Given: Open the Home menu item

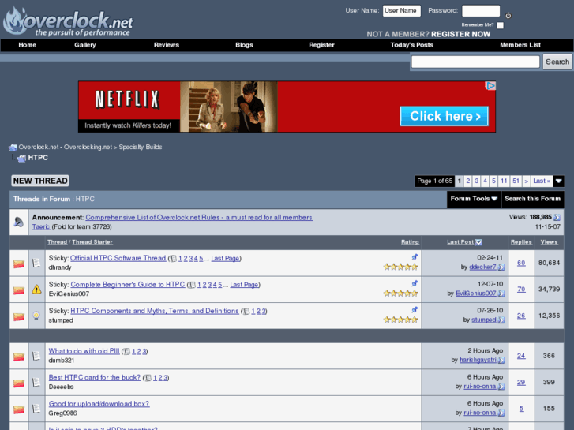Looking at the screenshot, I should pyautogui.click(x=28, y=45).
